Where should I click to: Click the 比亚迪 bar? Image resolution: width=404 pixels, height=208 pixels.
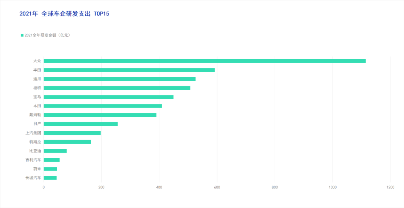[55, 151]
